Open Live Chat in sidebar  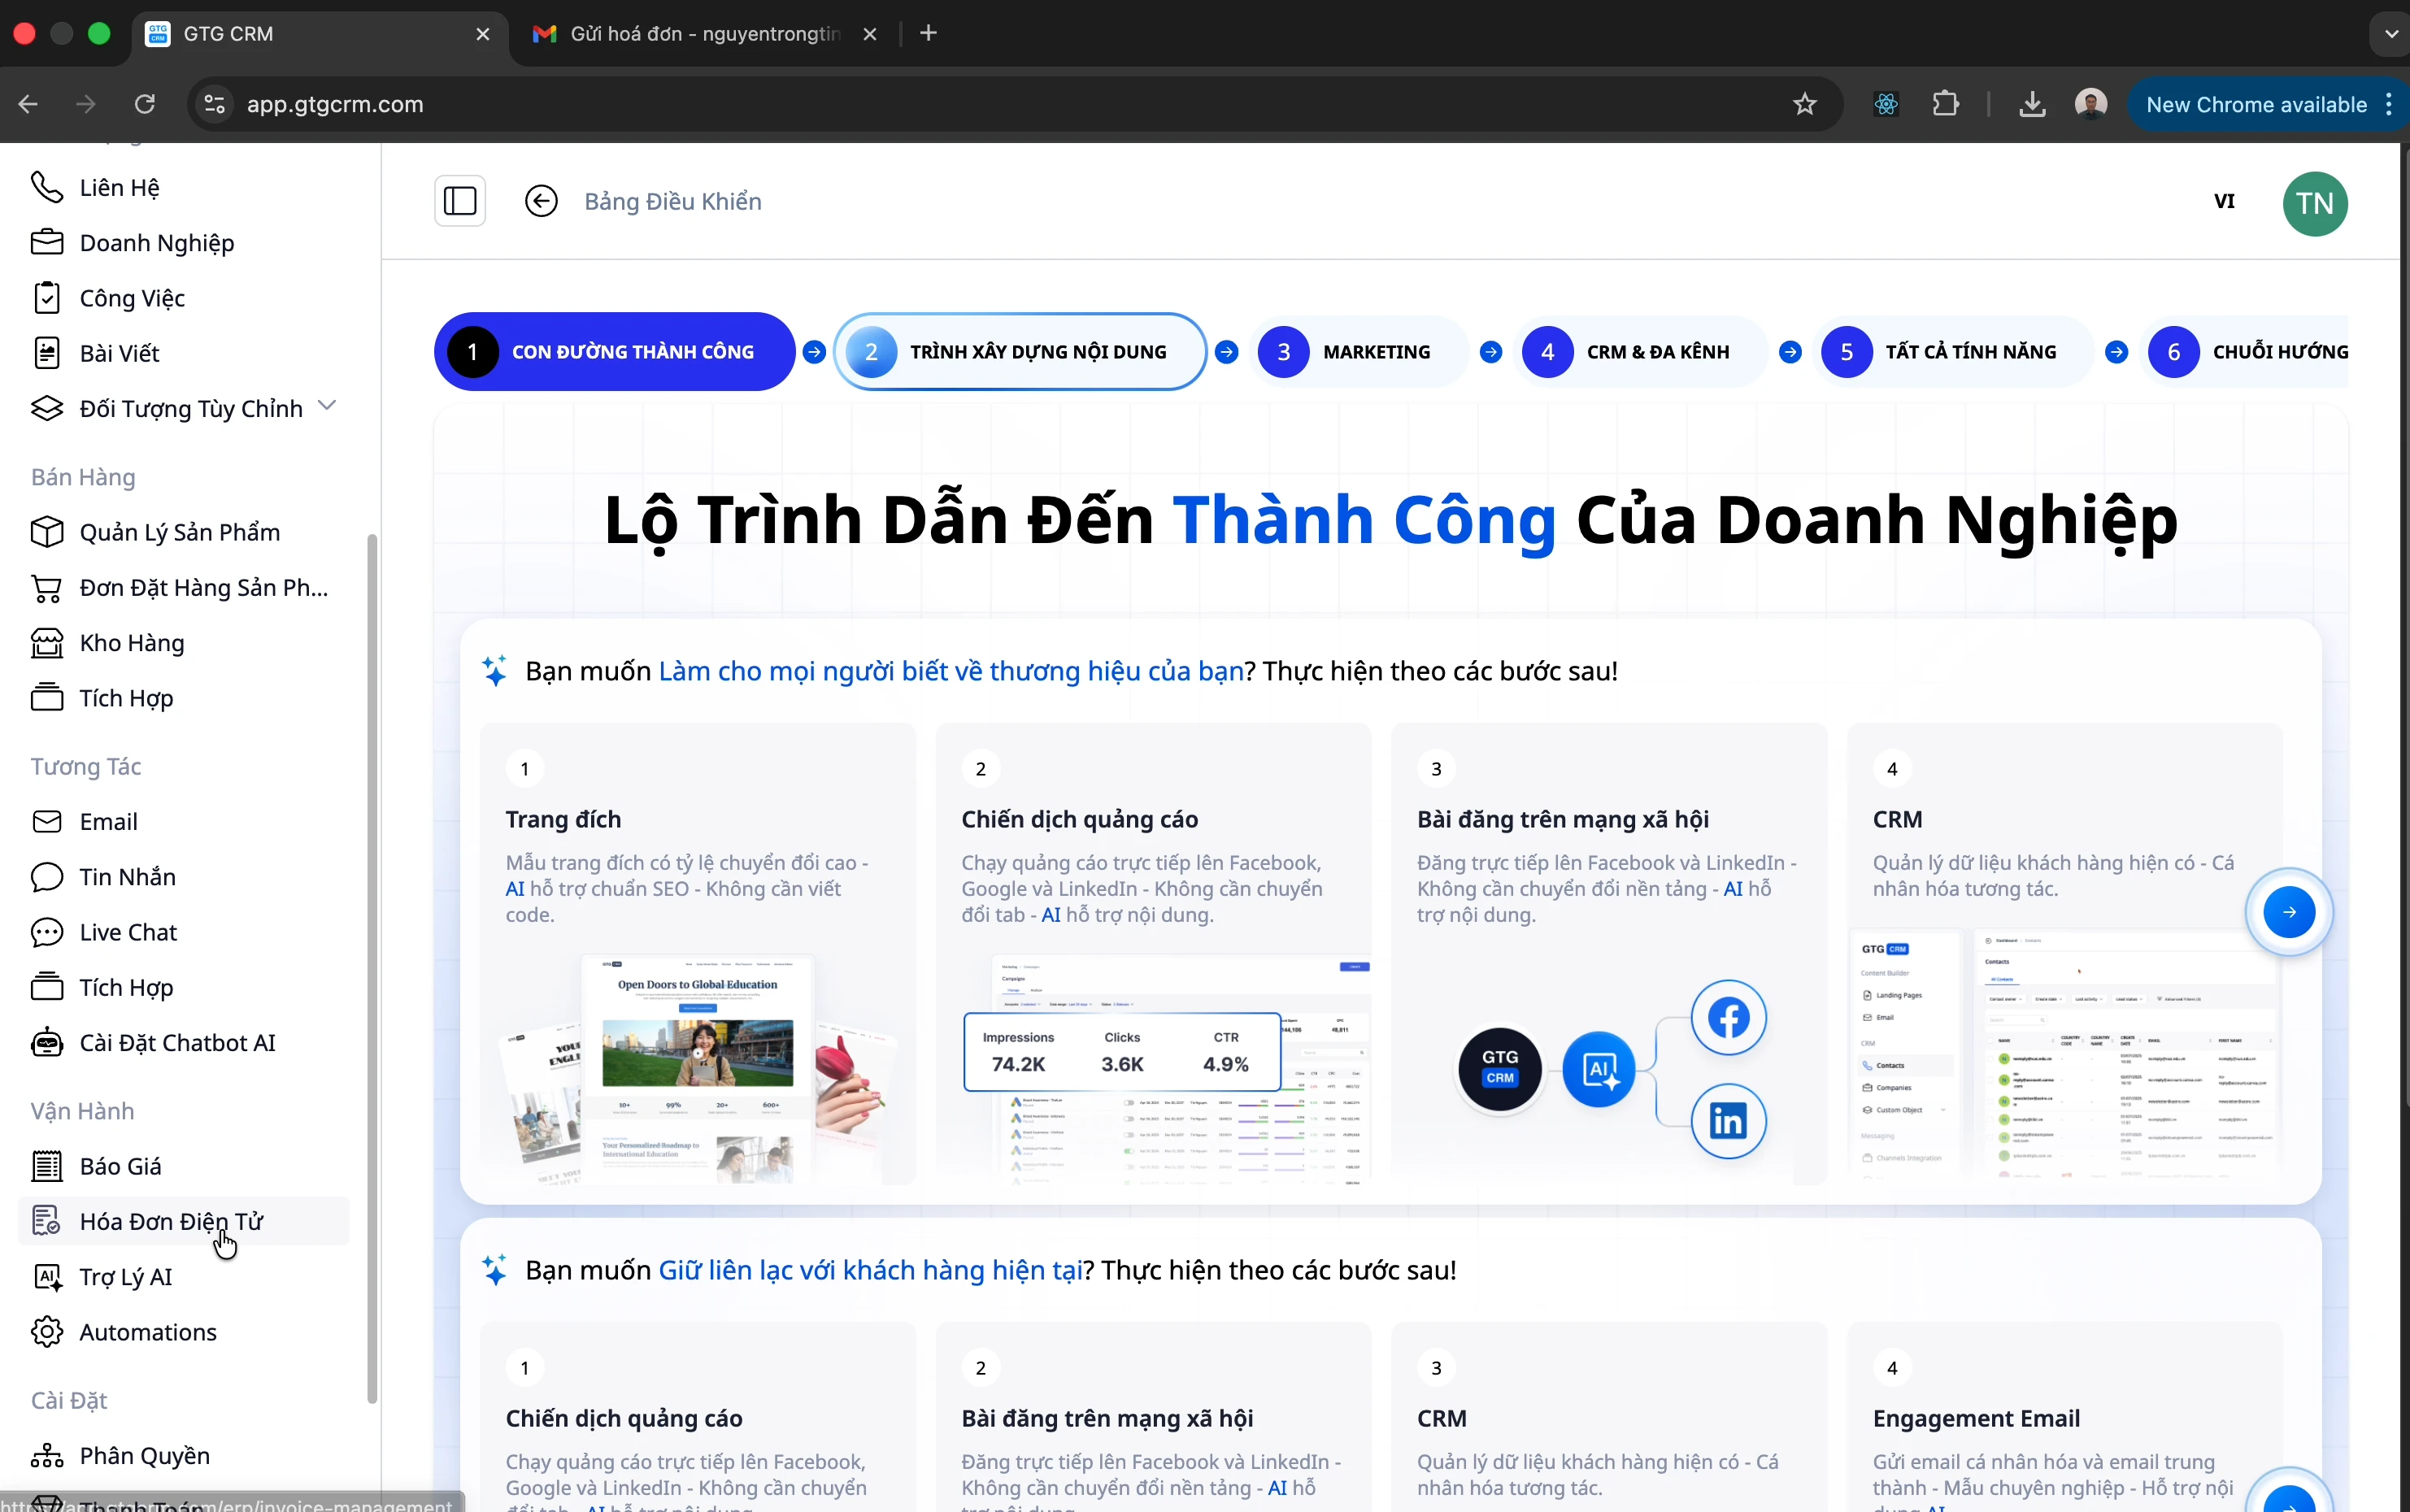tap(128, 932)
